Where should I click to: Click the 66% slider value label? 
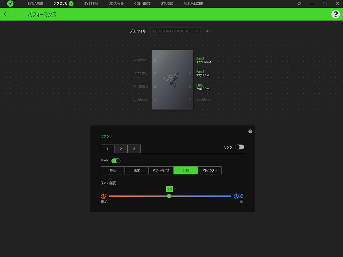169,189
